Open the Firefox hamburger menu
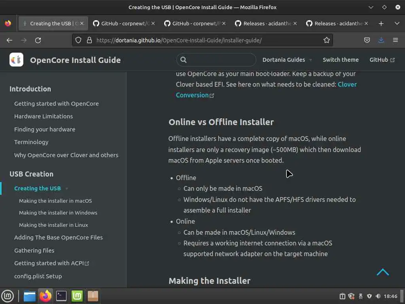The width and height of the screenshot is (405, 304). [x=396, y=40]
